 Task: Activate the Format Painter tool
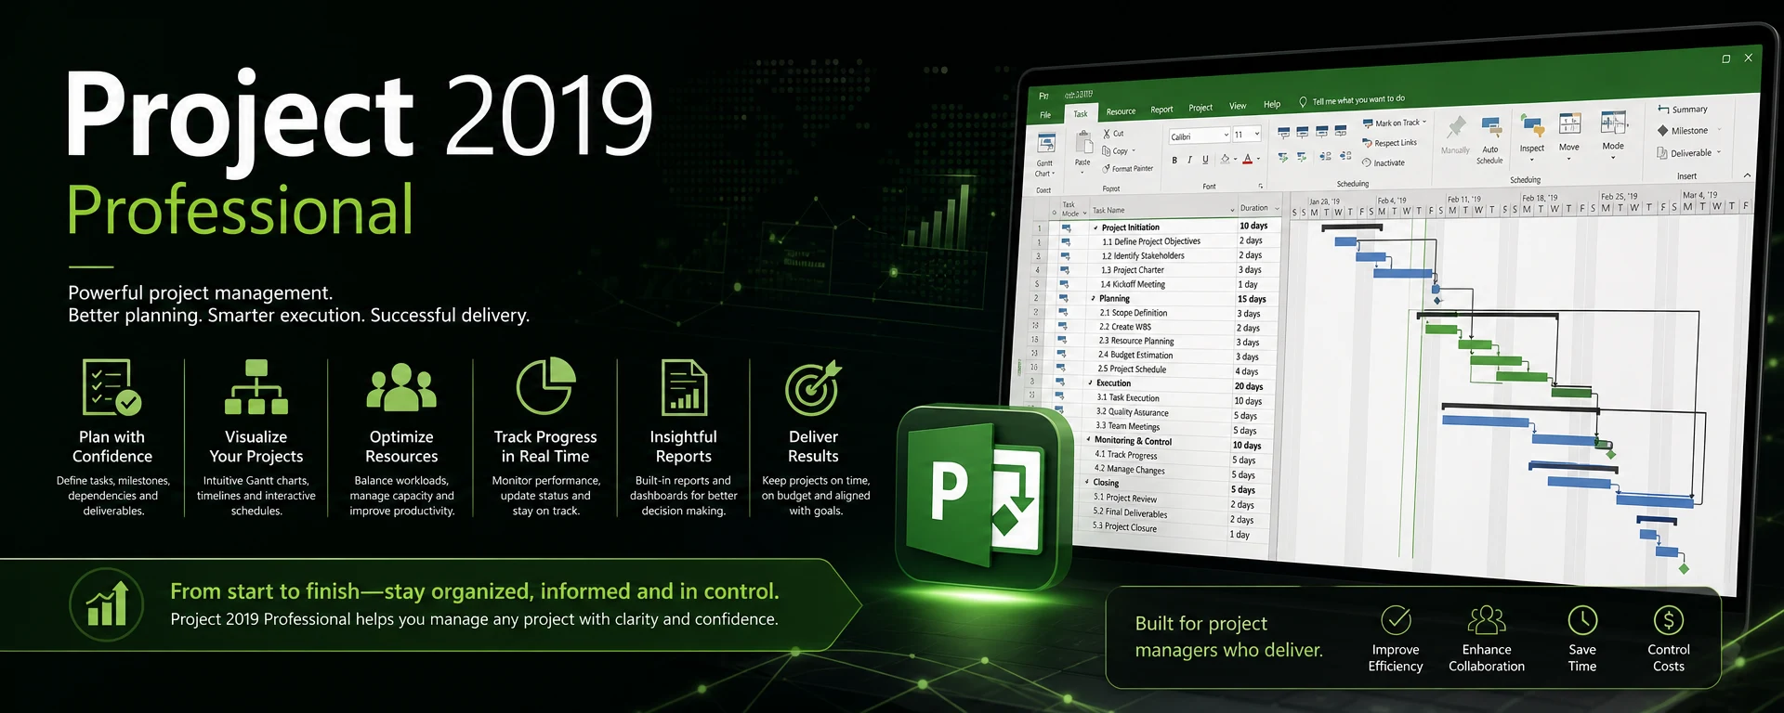click(x=1127, y=169)
